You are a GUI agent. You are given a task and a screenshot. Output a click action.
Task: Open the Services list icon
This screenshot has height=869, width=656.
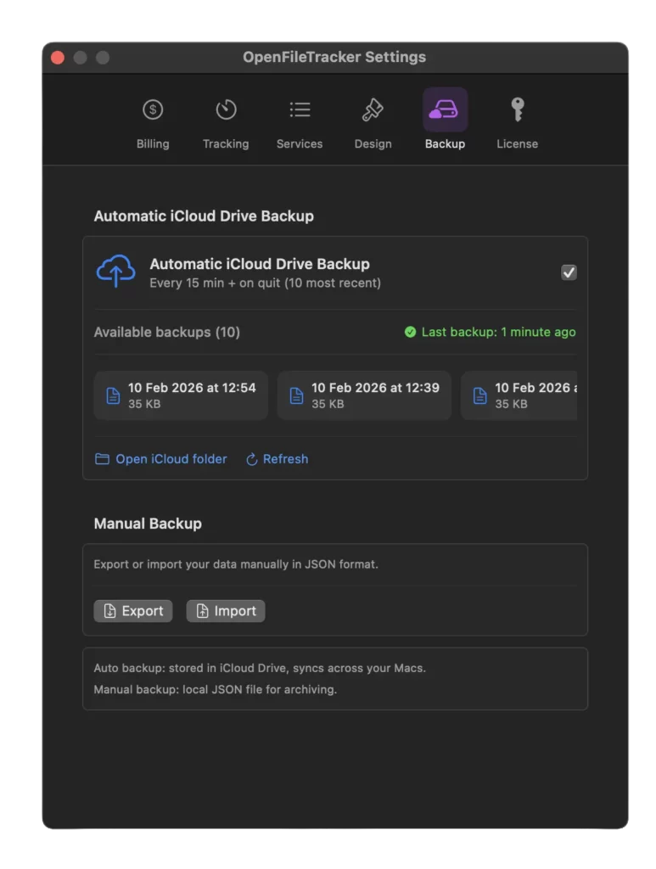coord(300,109)
